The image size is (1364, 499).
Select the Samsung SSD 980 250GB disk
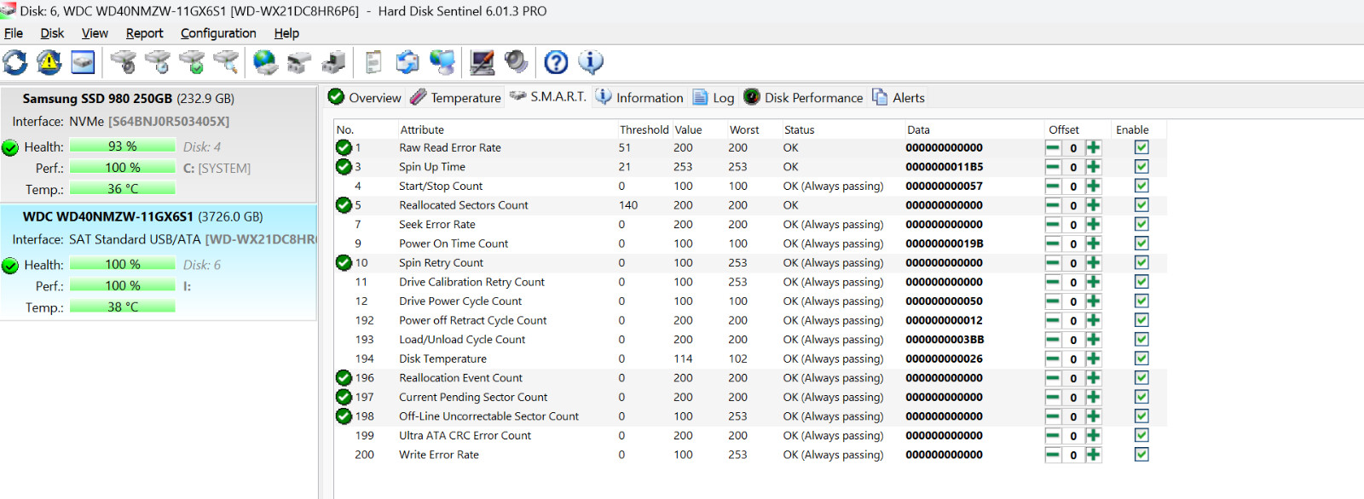point(128,99)
